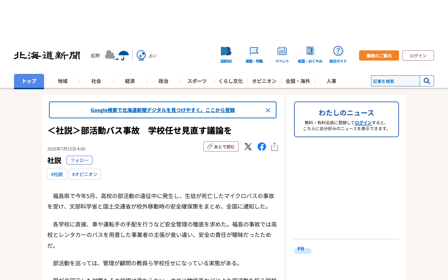
Task: Click the 北海道新聞 logo
Action: coord(47,55)
